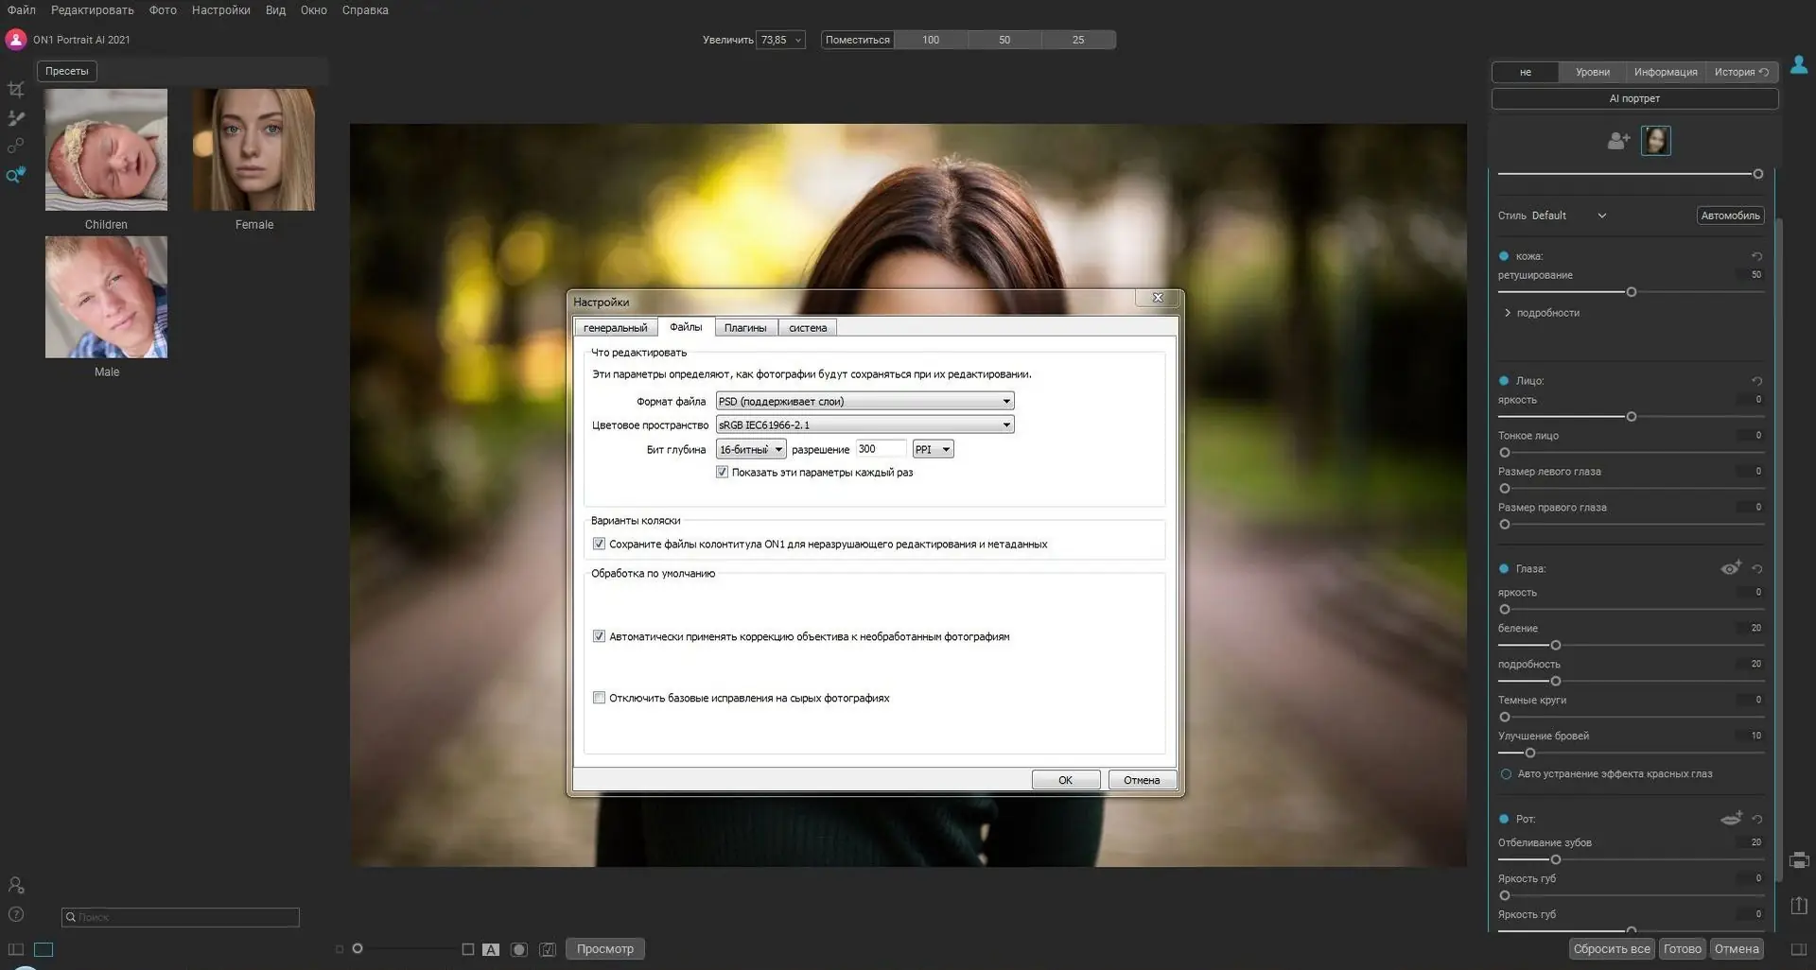Viewport: 1816px width, 970px height.
Task: Toggle right panel visibility icon at bottom right
Action: click(x=1799, y=949)
